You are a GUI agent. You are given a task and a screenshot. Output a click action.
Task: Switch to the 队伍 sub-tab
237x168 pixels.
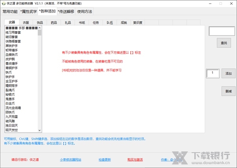[110, 23]
